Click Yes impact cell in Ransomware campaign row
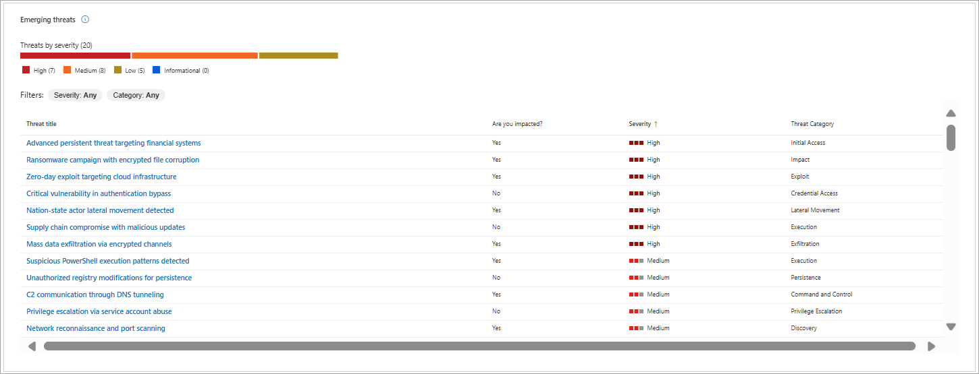This screenshot has width=979, height=374. pos(496,160)
